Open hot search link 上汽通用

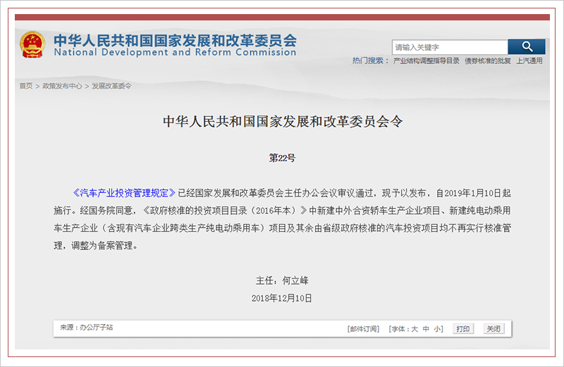pos(529,61)
